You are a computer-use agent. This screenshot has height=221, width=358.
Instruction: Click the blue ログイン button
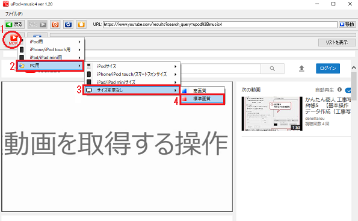(x=328, y=68)
